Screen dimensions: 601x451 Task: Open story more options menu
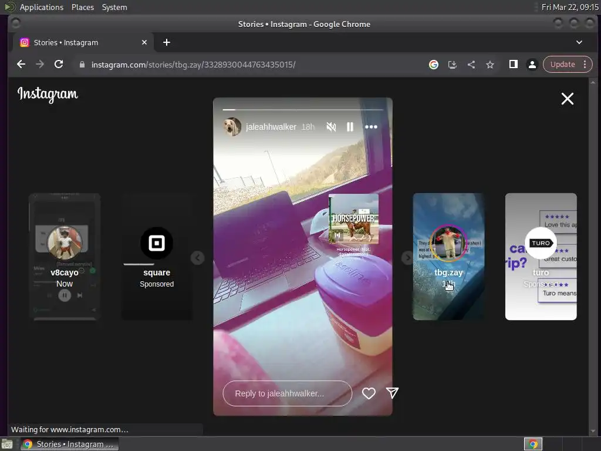371,127
